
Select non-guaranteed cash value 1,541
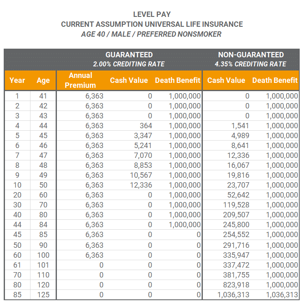240,126
